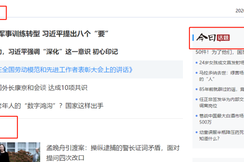Open topic 幼童误服半瓶降压药

(222, 135)
